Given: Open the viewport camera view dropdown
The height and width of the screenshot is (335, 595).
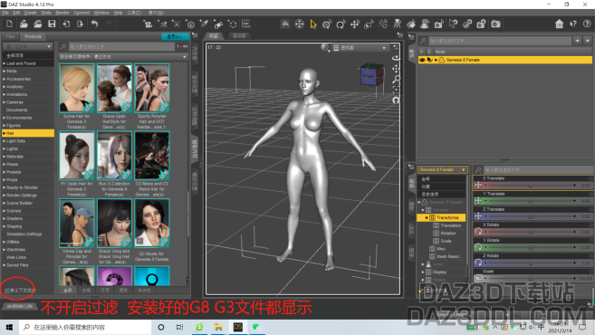Looking at the screenshot, I should pyautogui.click(x=360, y=48).
